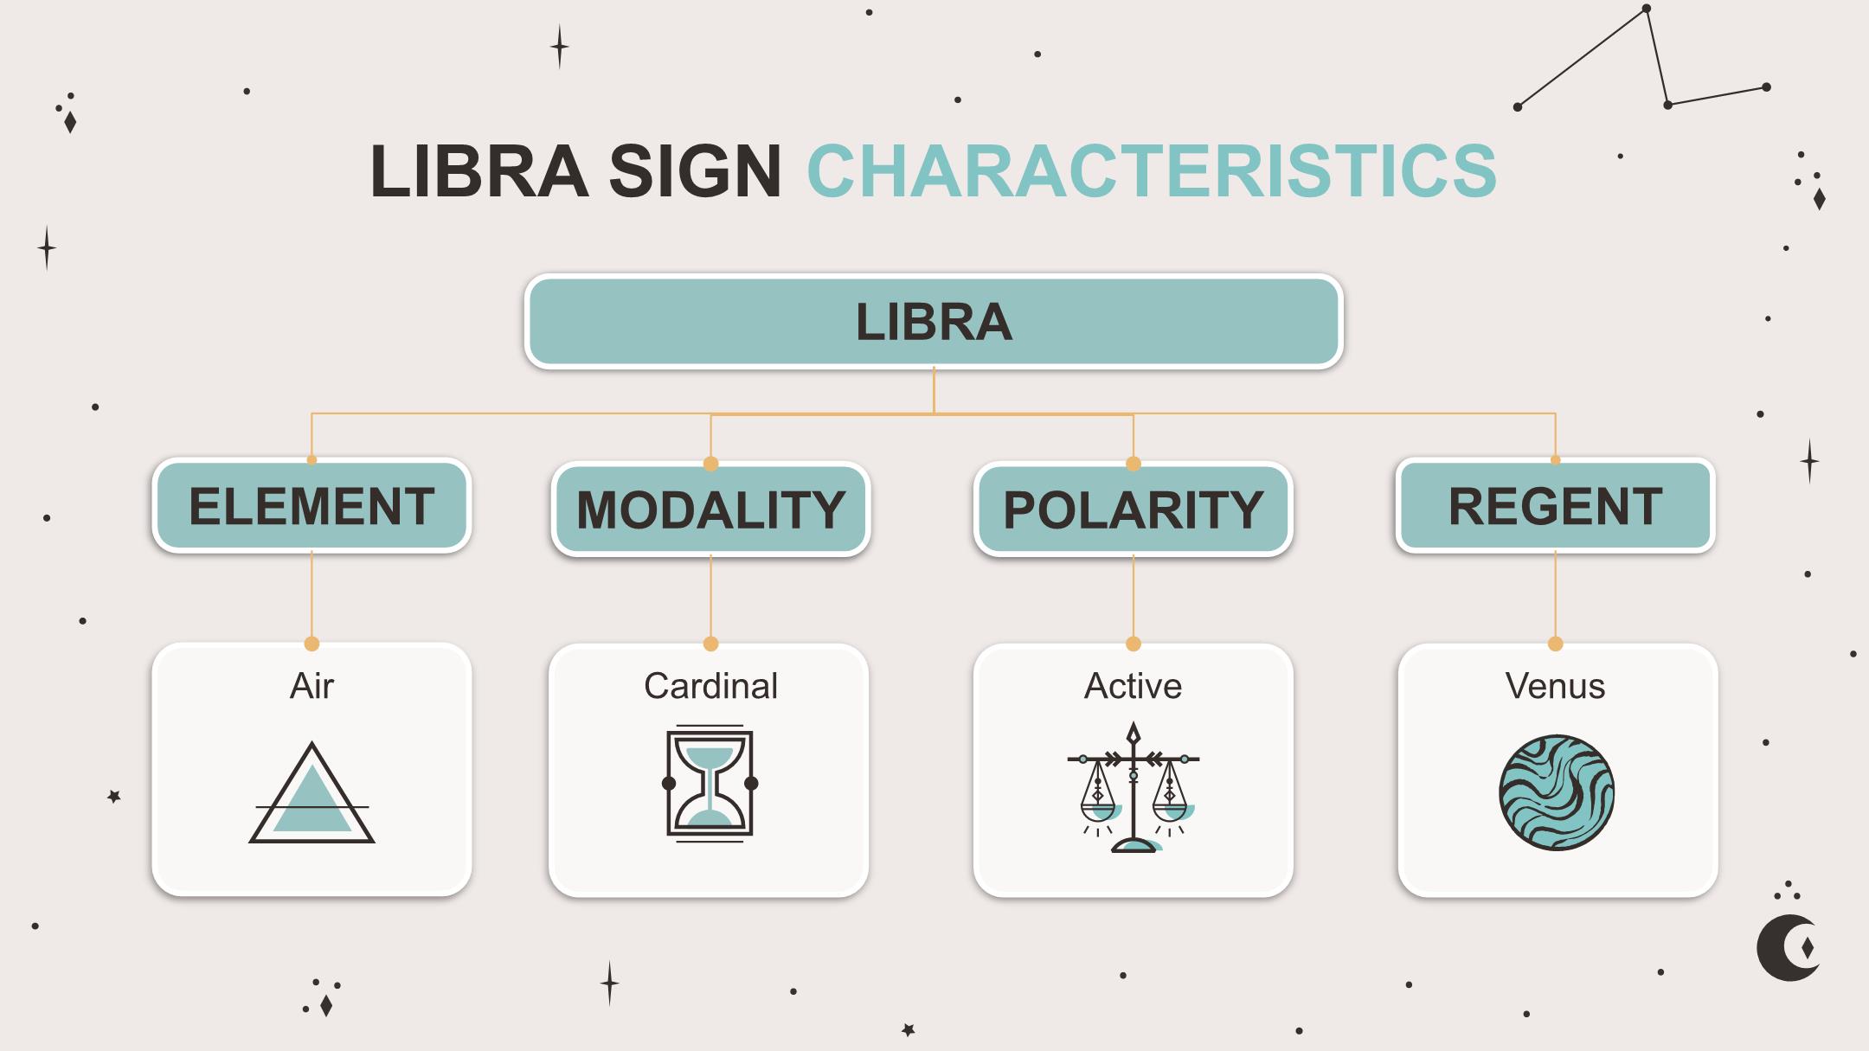Click the balance scales icon under Active
This screenshot has width=1869, height=1051.
tap(1134, 788)
